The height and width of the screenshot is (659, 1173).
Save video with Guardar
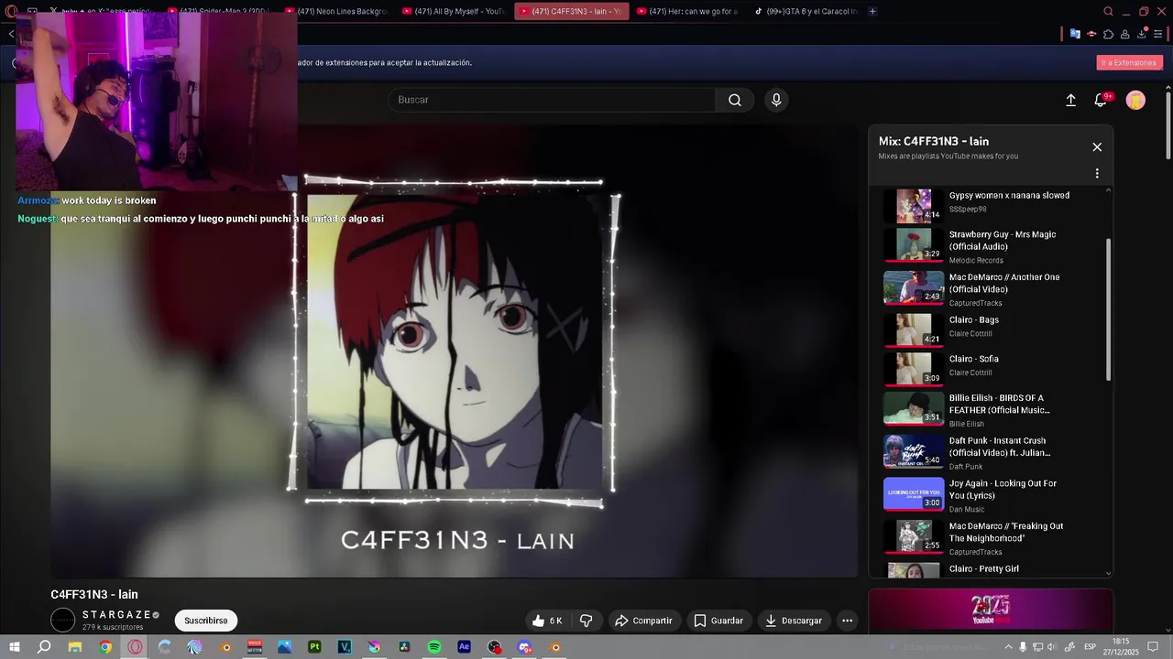(718, 621)
